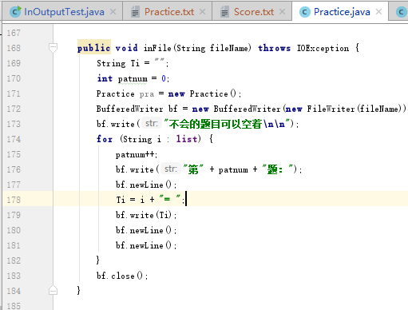The width and height of the screenshot is (408, 310).
Task: Close the Practice.java tab
Action: tap(378, 12)
